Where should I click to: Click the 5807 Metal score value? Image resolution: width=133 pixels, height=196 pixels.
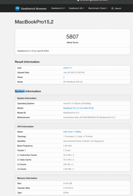72,37
